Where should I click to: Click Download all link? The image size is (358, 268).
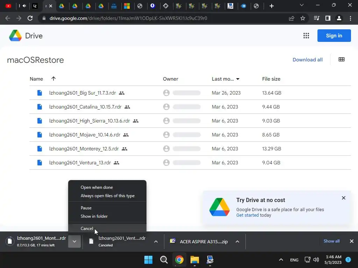[x=308, y=60]
